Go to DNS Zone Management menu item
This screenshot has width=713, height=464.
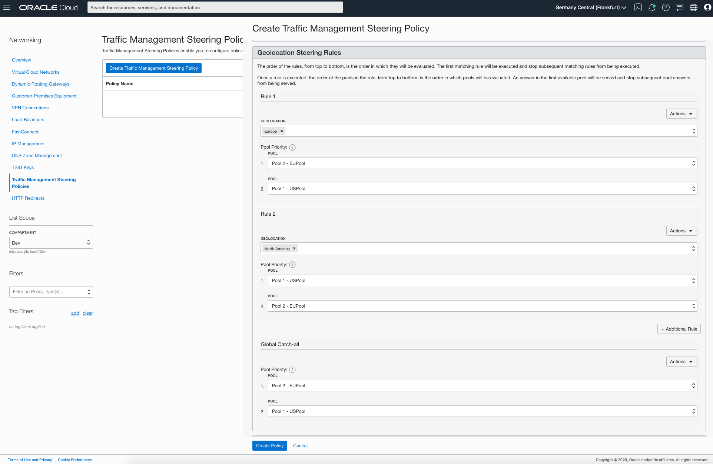pyautogui.click(x=37, y=156)
